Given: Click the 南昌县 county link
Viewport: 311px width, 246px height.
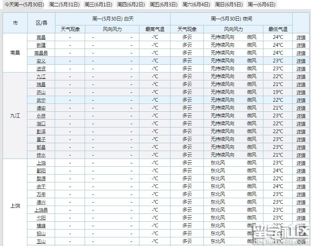Looking at the screenshot, I should [x=41, y=53].
